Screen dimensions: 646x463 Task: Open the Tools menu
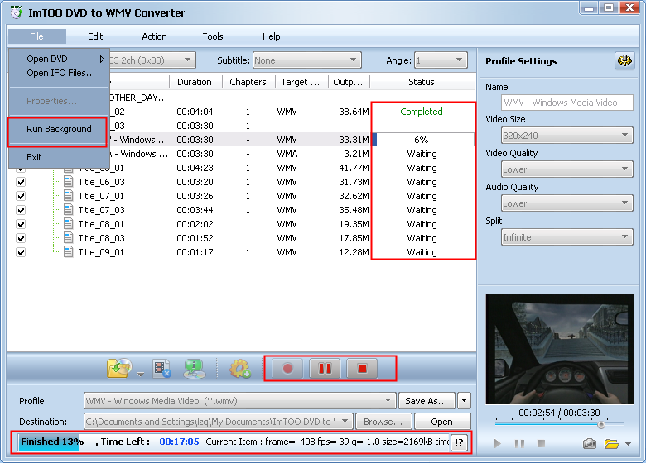click(x=213, y=36)
